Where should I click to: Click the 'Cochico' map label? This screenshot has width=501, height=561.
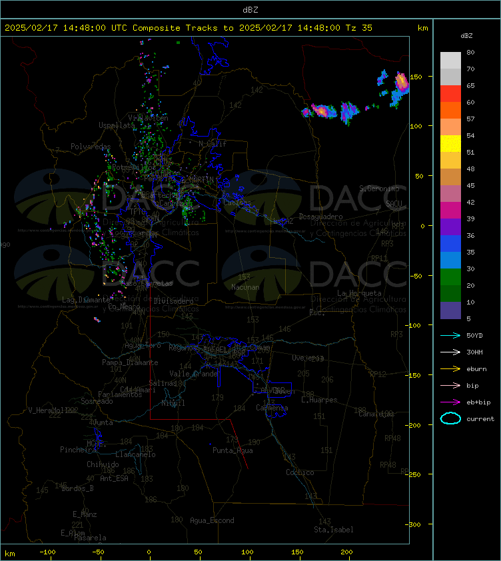(x=300, y=472)
